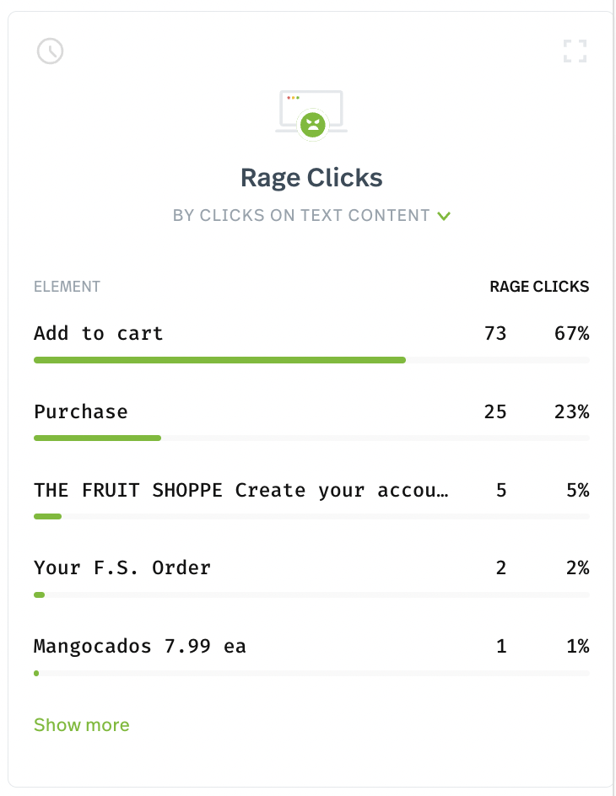Click the Rage Clicks title
Image resolution: width=616 pixels, height=796 pixels.
tap(311, 178)
